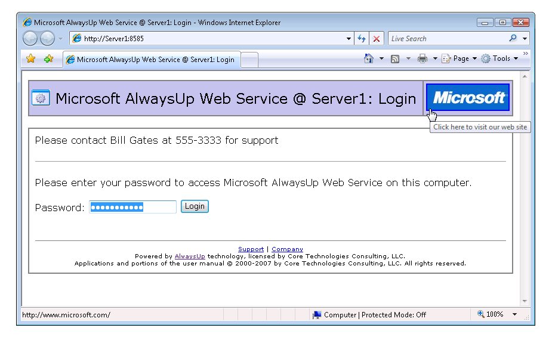The image size is (552, 340).
Task: Click the Print toolbar icon
Action: pos(422,58)
